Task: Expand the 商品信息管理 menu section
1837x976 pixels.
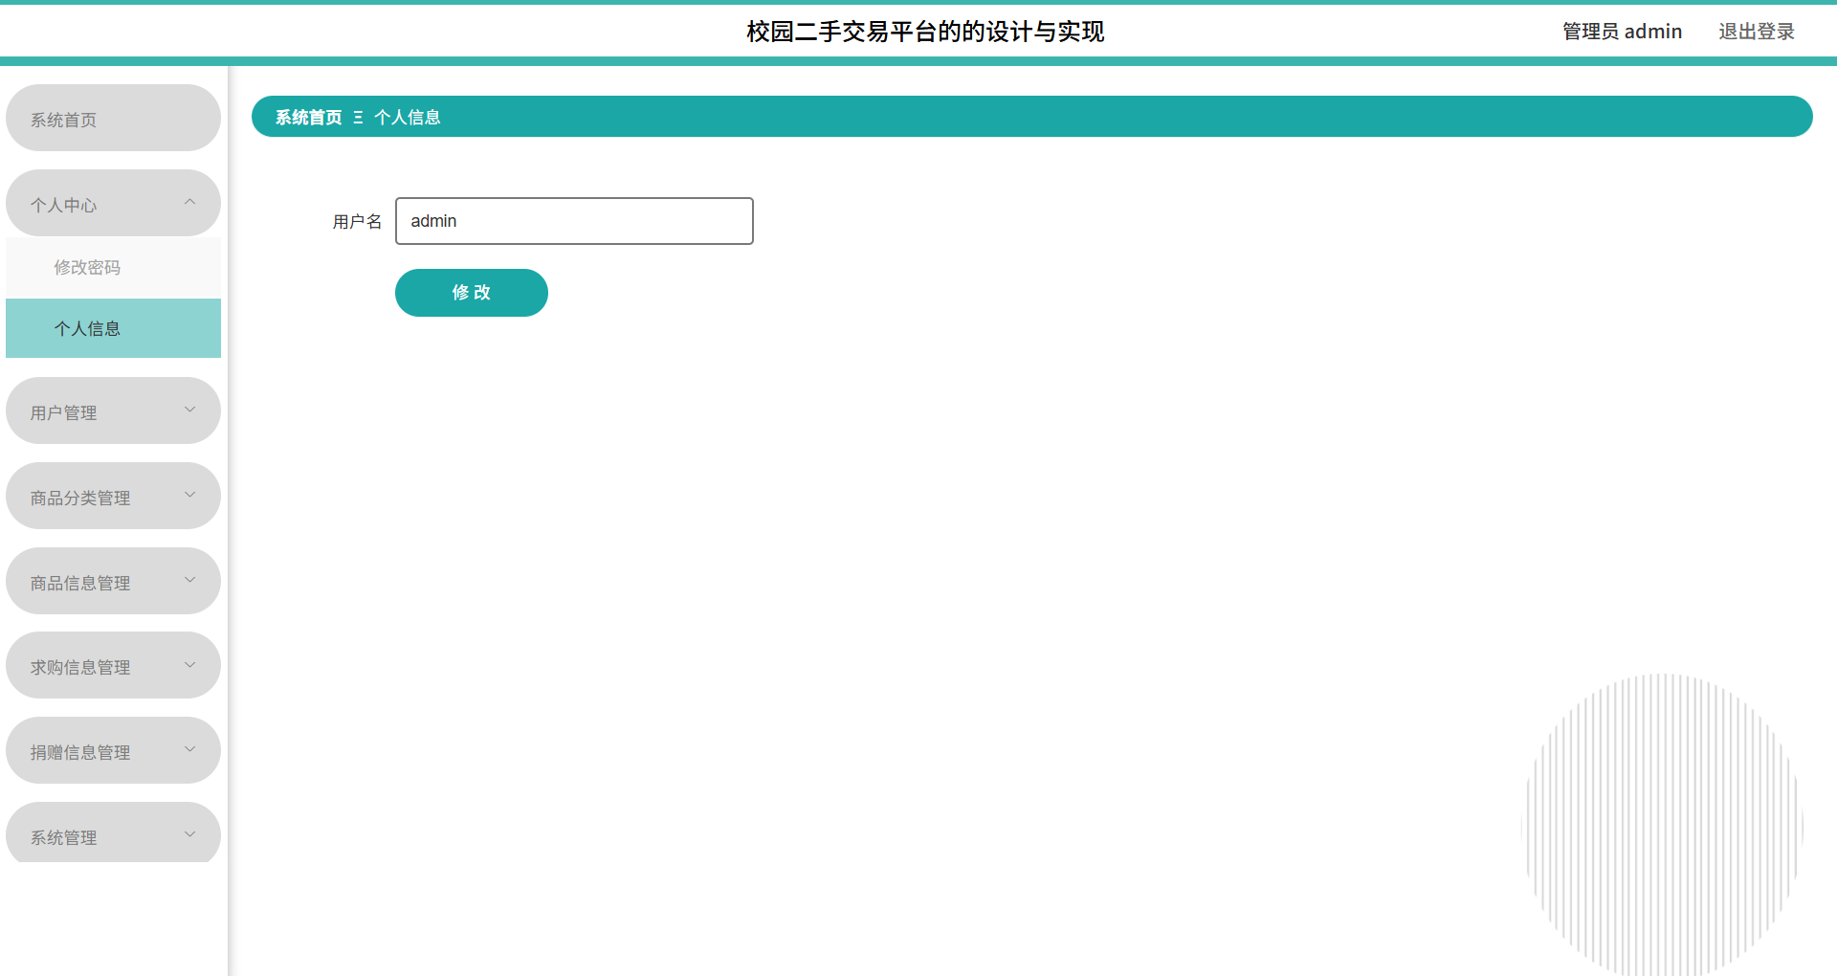Action: click(113, 581)
